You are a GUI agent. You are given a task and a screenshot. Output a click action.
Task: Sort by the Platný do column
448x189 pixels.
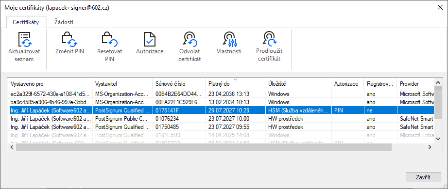pos(235,84)
